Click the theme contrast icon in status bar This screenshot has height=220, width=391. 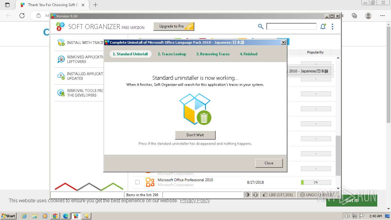point(247,195)
